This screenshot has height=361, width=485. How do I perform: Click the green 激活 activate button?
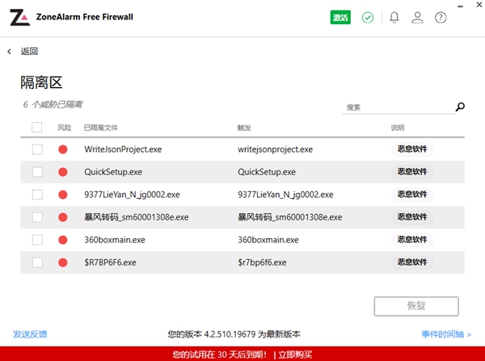tap(341, 17)
